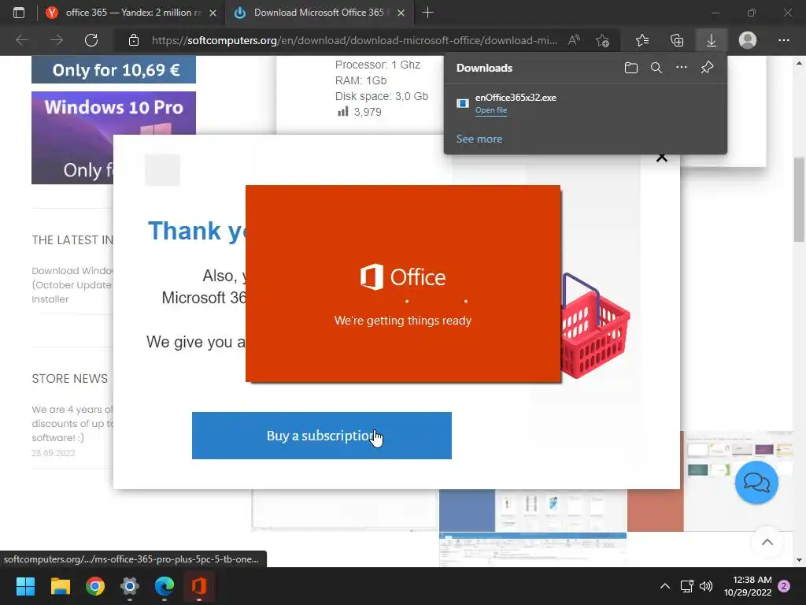Open Settings gear on taskbar
This screenshot has width=806, height=605.
[x=130, y=586]
